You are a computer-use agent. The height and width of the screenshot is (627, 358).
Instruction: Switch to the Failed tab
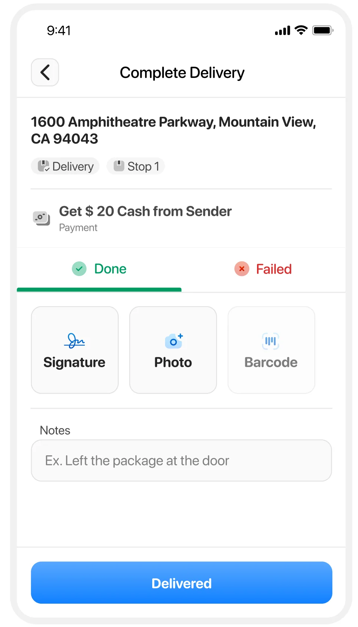pos(263,270)
